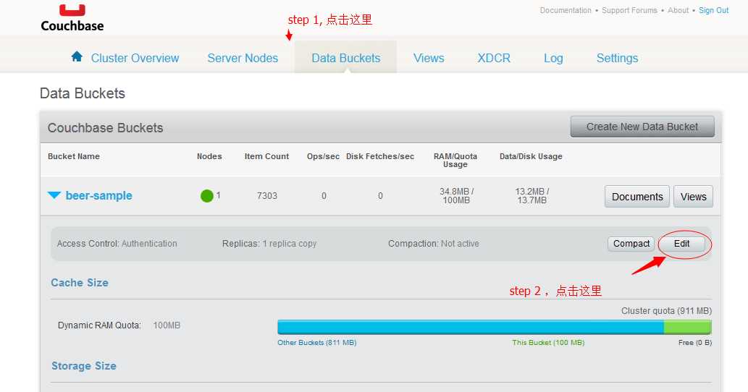748x392 pixels.
Task: Click the green node status circle
Action: pos(206,196)
